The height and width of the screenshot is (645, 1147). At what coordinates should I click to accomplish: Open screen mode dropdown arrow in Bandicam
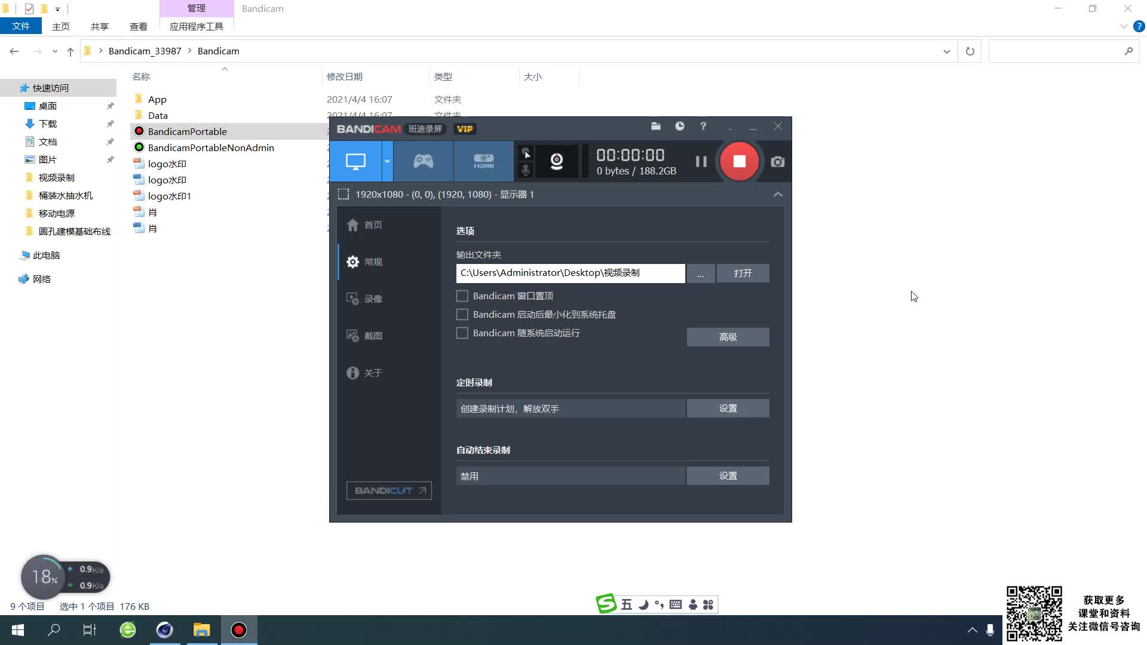(x=387, y=161)
